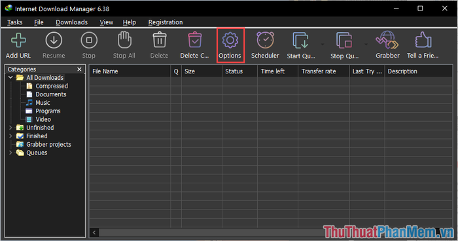Sort by Status column header
Screen dimensions: 458x241
pos(239,71)
